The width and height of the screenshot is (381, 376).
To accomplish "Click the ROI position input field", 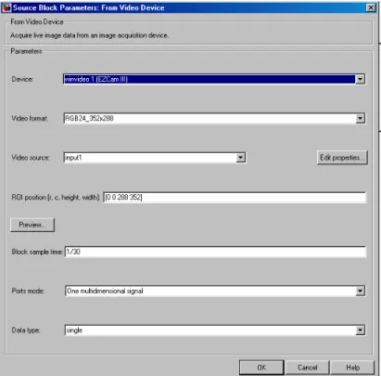I will point(235,197).
